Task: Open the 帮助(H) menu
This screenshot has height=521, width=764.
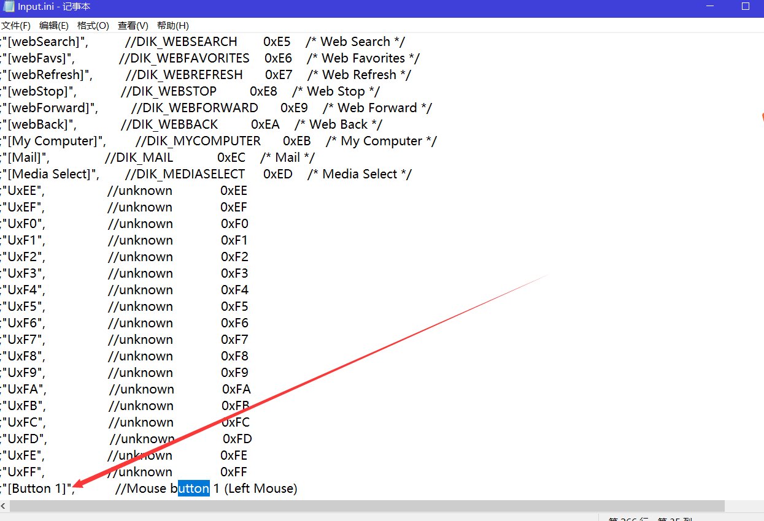Action: 172,26
